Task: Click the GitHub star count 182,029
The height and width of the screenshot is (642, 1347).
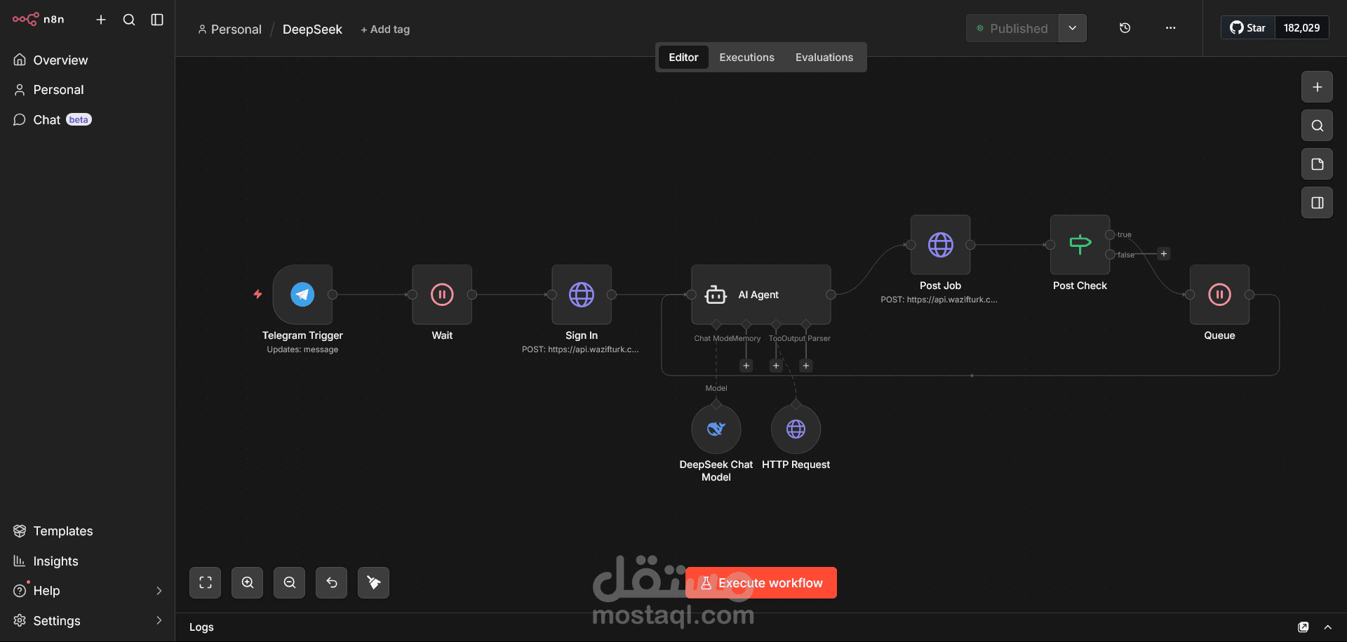Action: pos(1301,28)
